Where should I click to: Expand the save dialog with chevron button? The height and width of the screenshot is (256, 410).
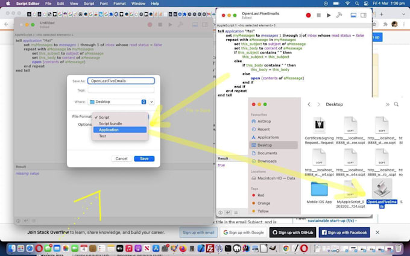coord(152,102)
